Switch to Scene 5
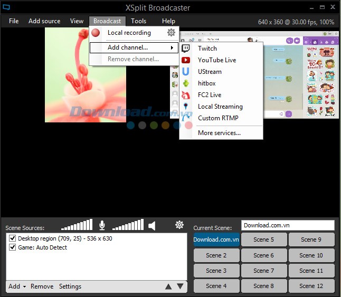Screen dimensions: 341x297 pyautogui.click(x=264, y=239)
